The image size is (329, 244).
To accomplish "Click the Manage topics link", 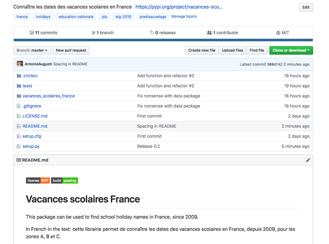I will pos(184,17).
